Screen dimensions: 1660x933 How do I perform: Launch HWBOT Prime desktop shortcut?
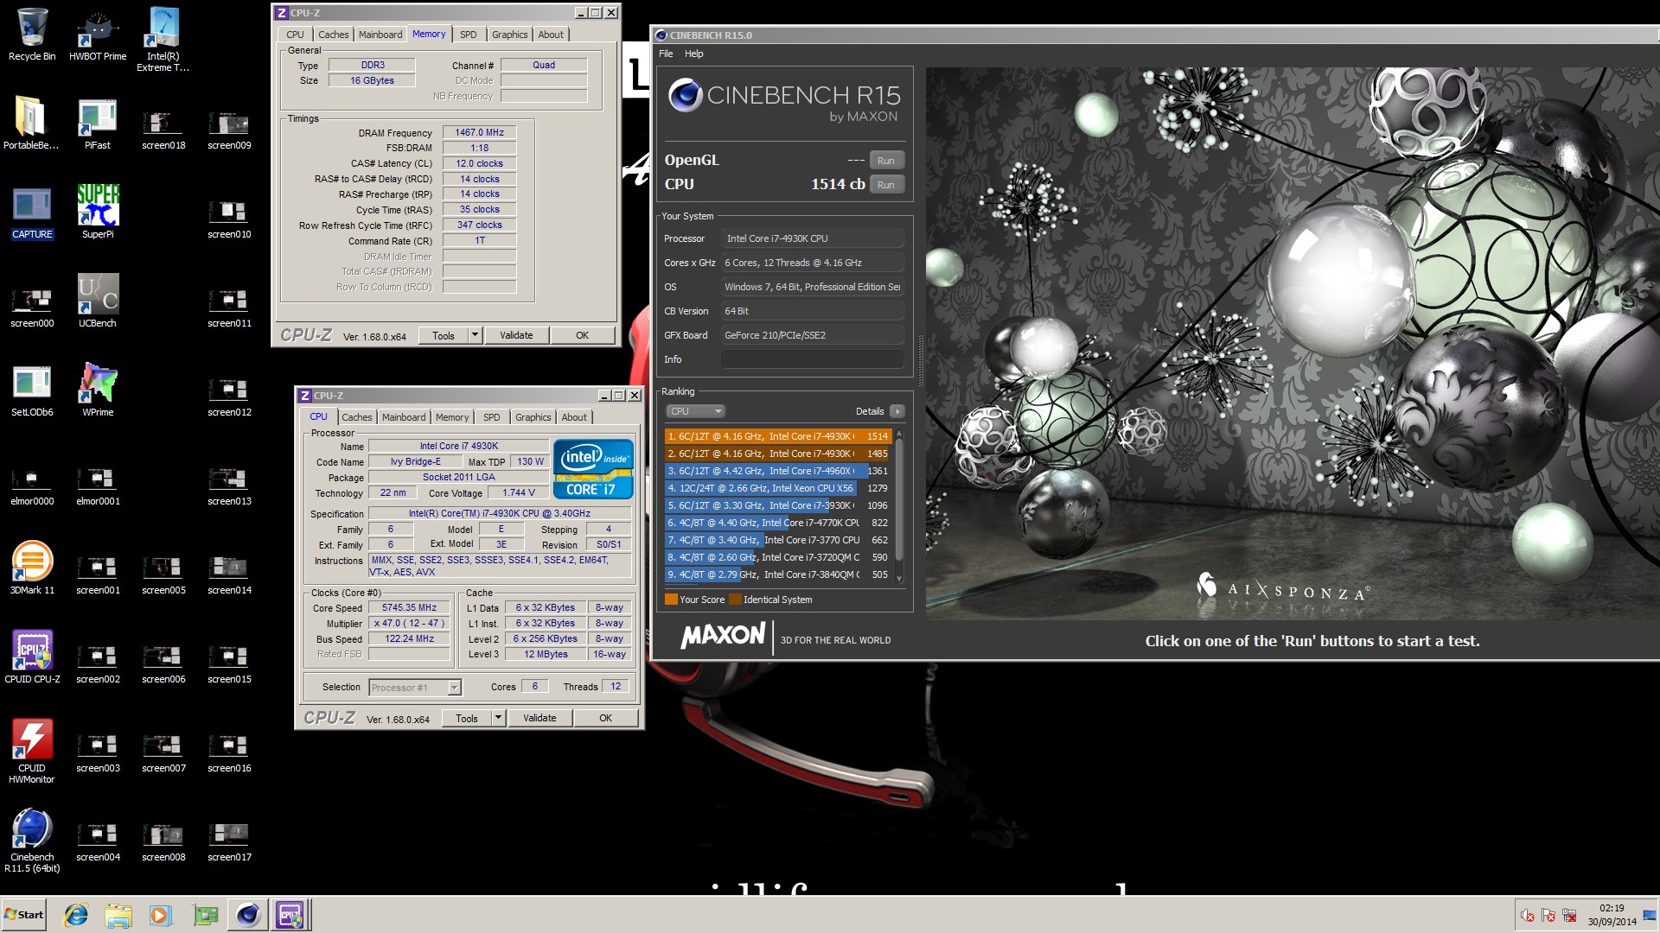coord(98,35)
